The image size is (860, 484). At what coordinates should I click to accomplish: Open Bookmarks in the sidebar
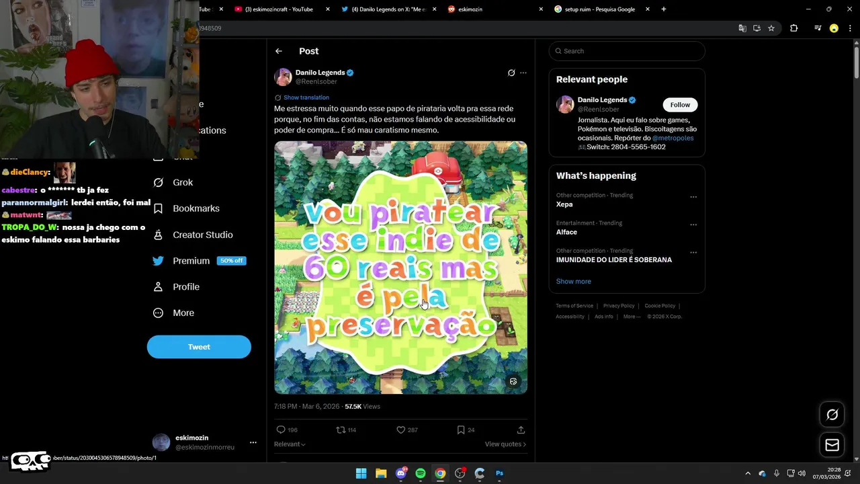point(186,208)
